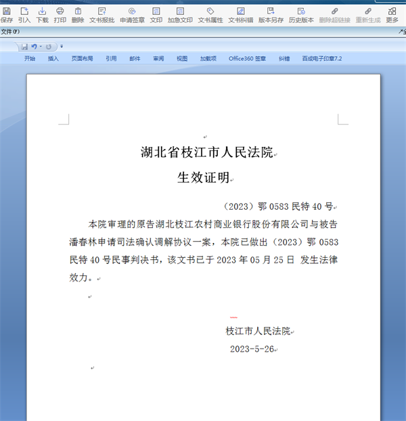Open the 文件(F) menu
406x421 pixels.
pos(10,32)
